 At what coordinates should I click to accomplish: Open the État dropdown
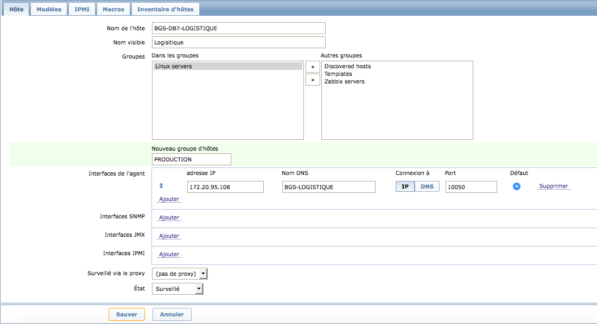[x=177, y=289]
